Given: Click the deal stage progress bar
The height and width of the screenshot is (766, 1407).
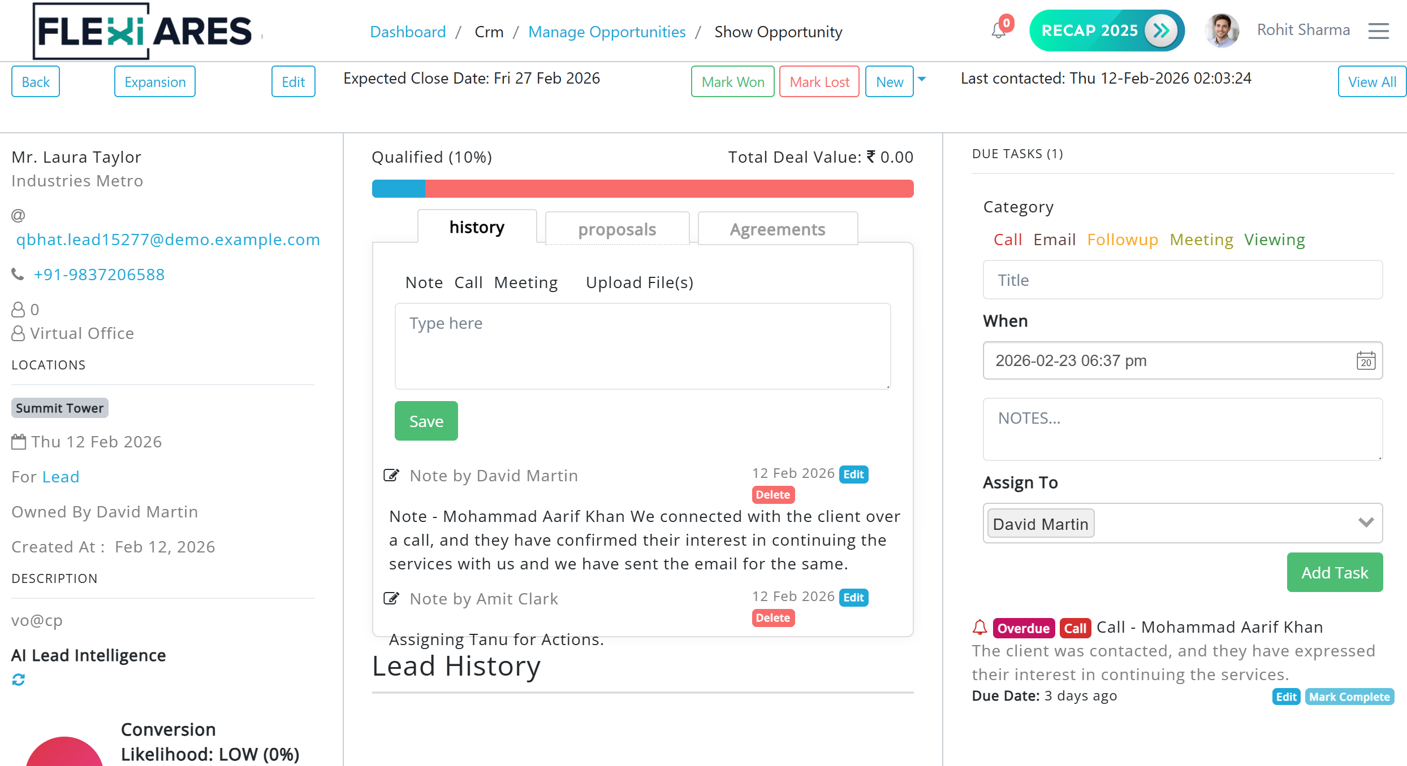Looking at the screenshot, I should 642,189.
